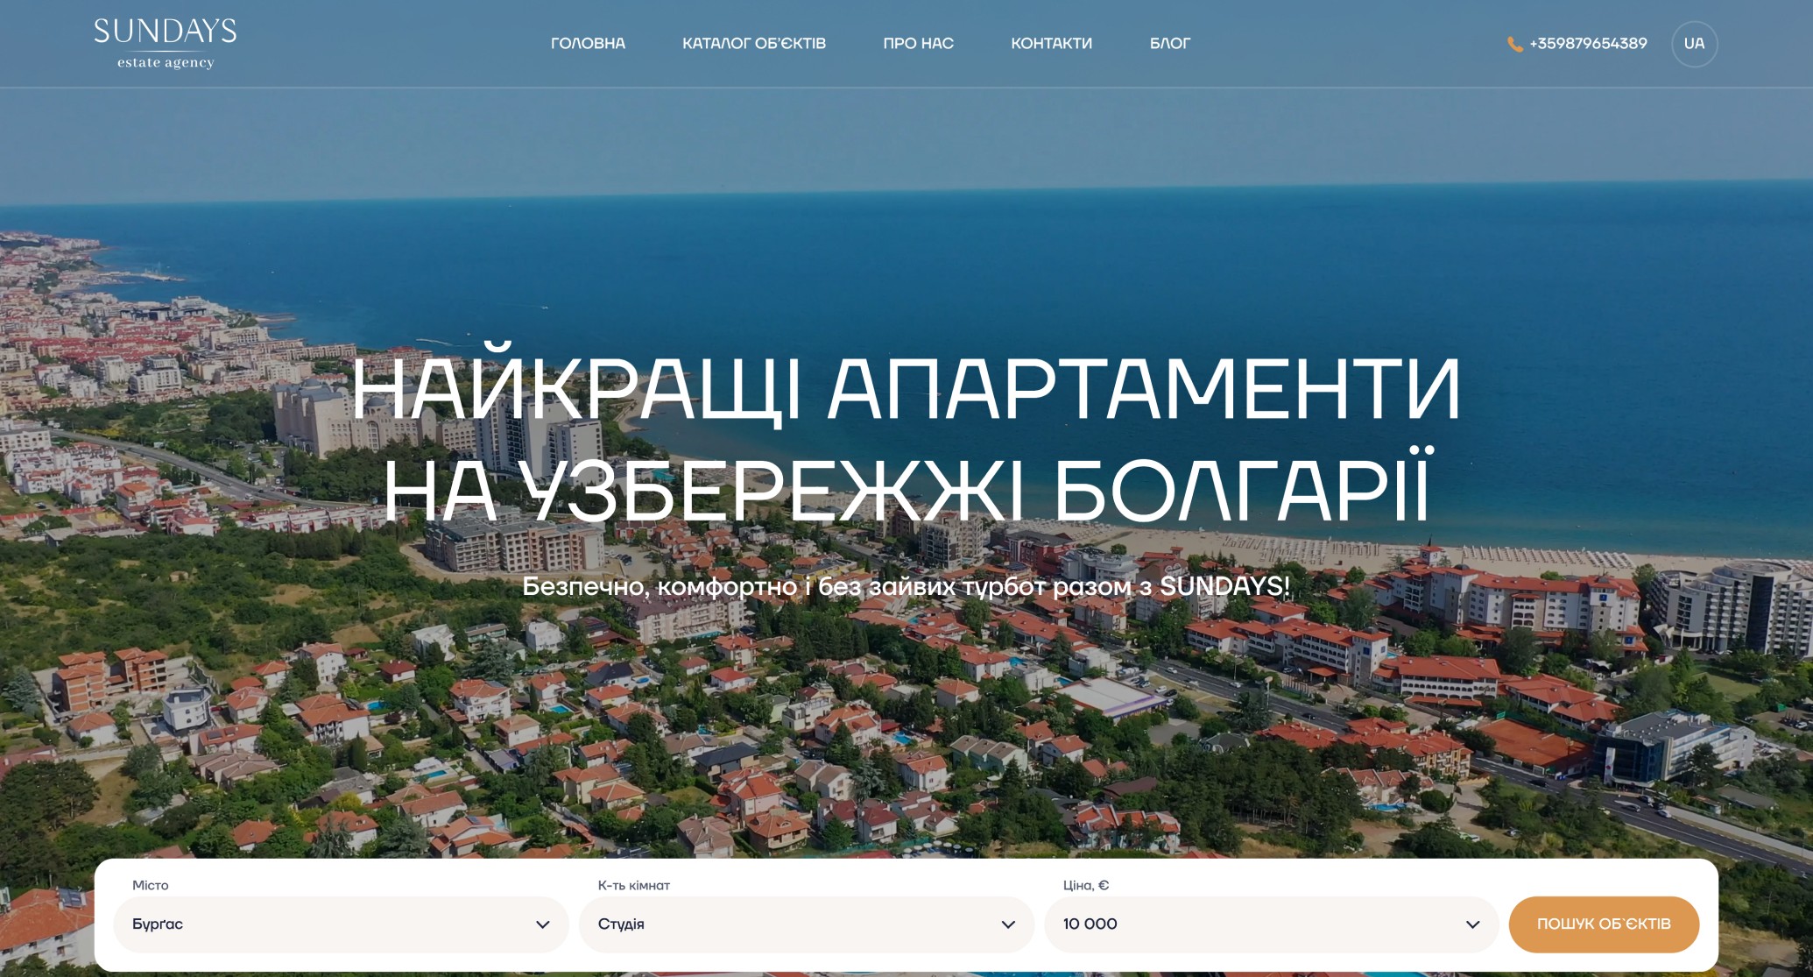Screen dimensions: 1813x977
Task: Navigate to БЛОГ
Action: pyautogui.click(x=1170, y=44)
